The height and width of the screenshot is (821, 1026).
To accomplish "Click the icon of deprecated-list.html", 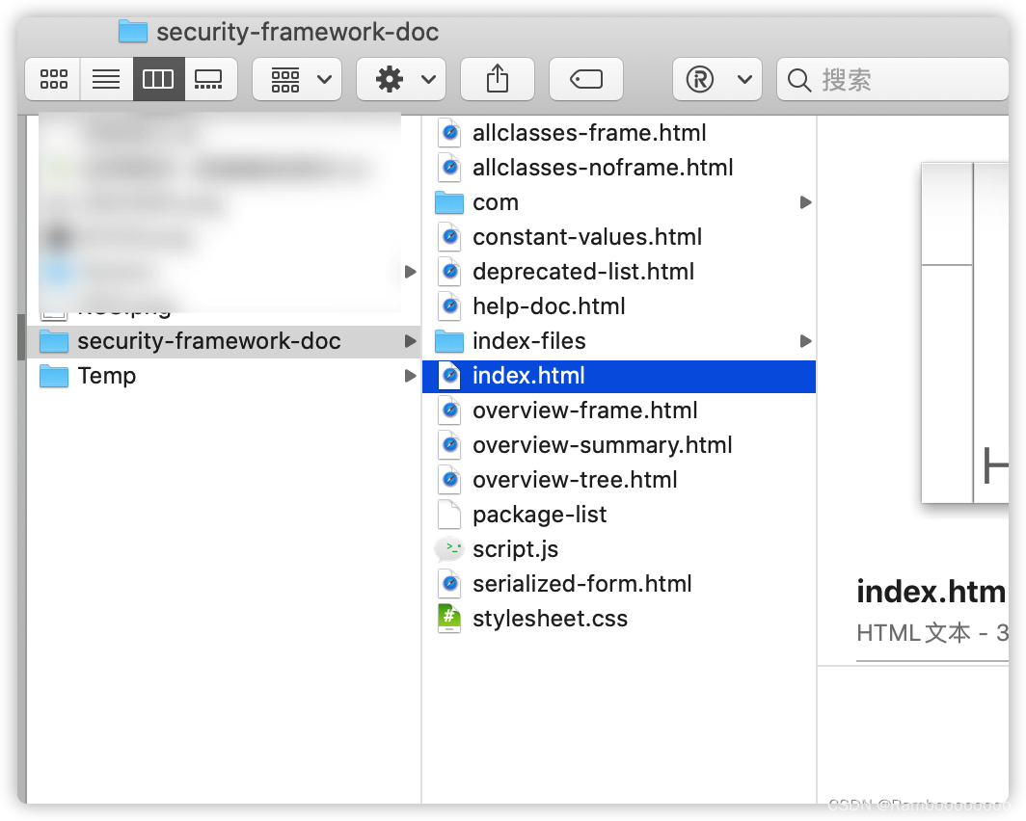I will coord(449,272).
